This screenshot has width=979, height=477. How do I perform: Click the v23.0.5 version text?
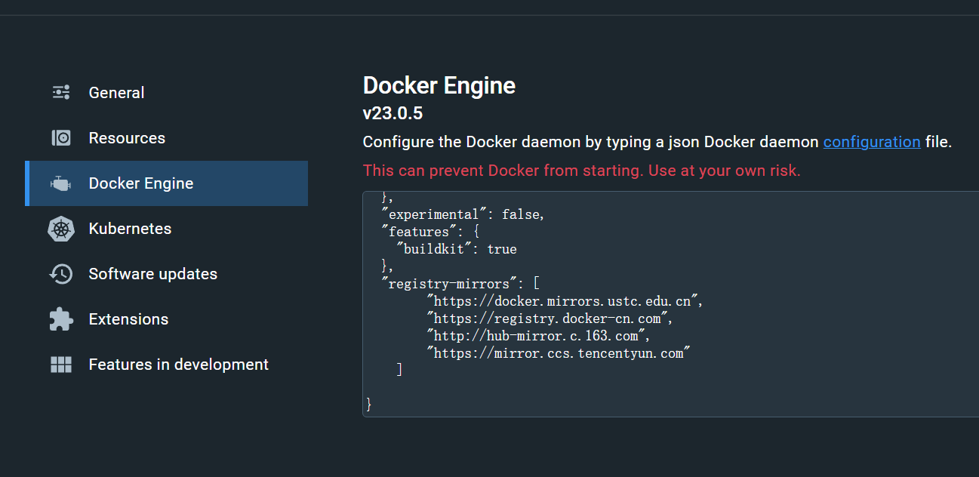pos(393,114)
